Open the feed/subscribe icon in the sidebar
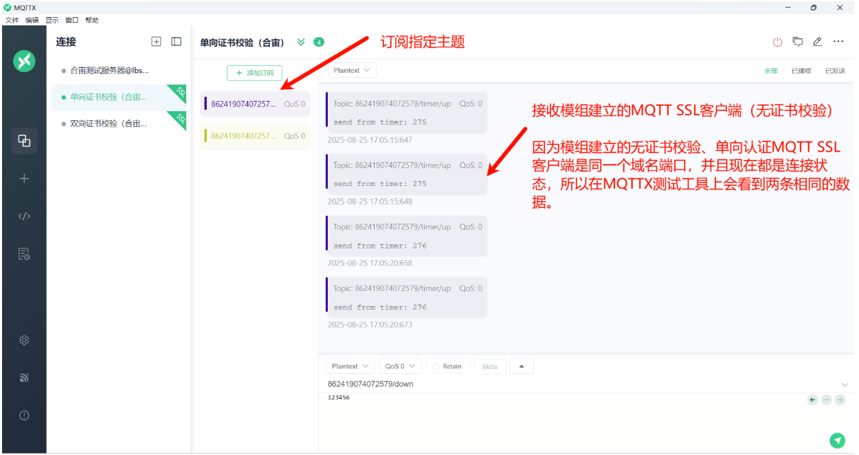Viewport: 859px width, 455px height. pos(24,377)
